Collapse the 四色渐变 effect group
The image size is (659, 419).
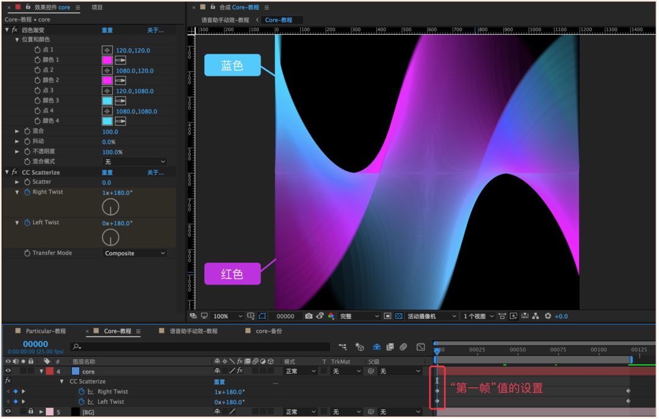[7, 30]
